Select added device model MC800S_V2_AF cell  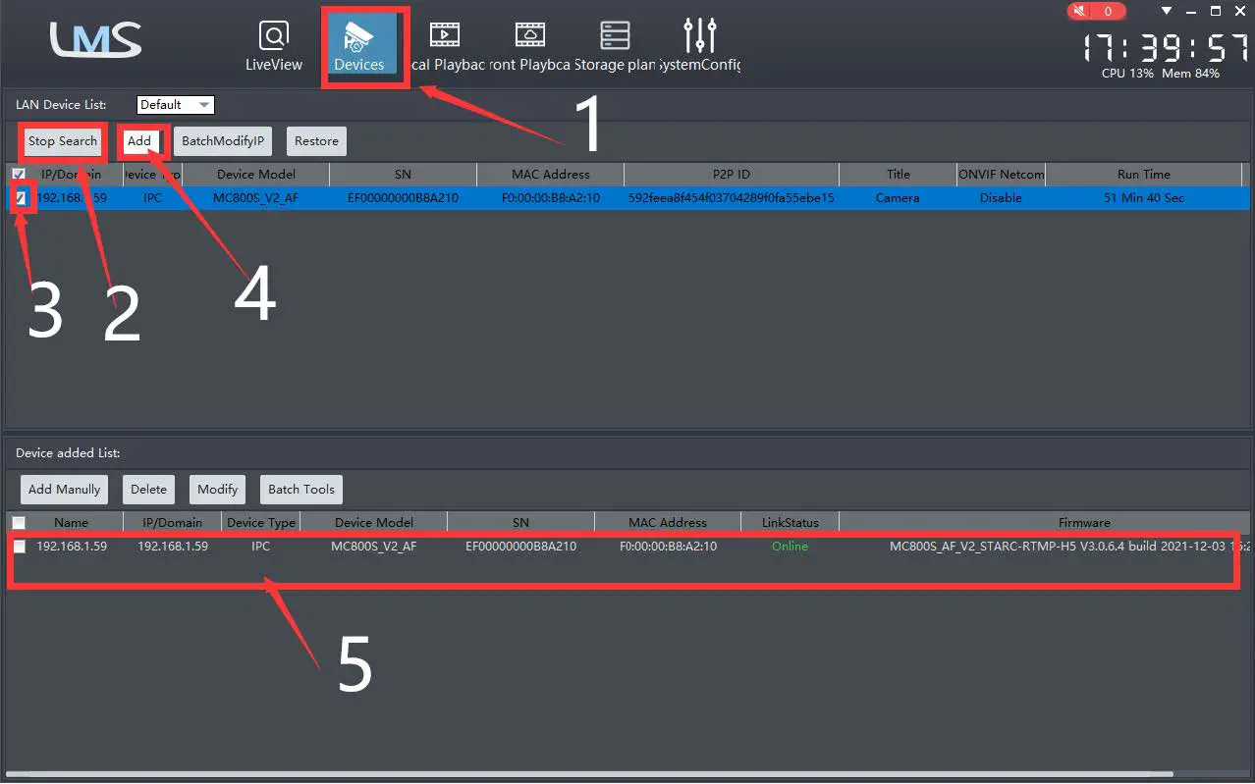(x=373, y=547)
